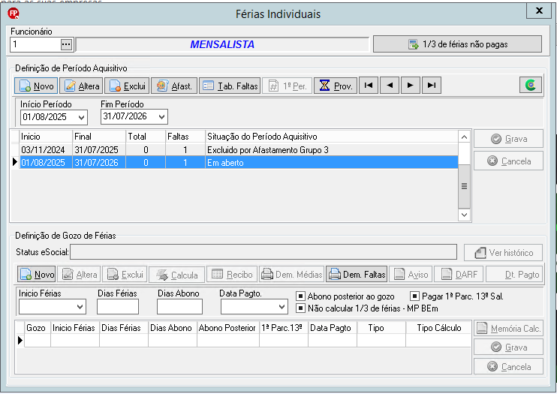Click Exclui in Gozo de Férias toolbar
557x394 pixels.
125,274
